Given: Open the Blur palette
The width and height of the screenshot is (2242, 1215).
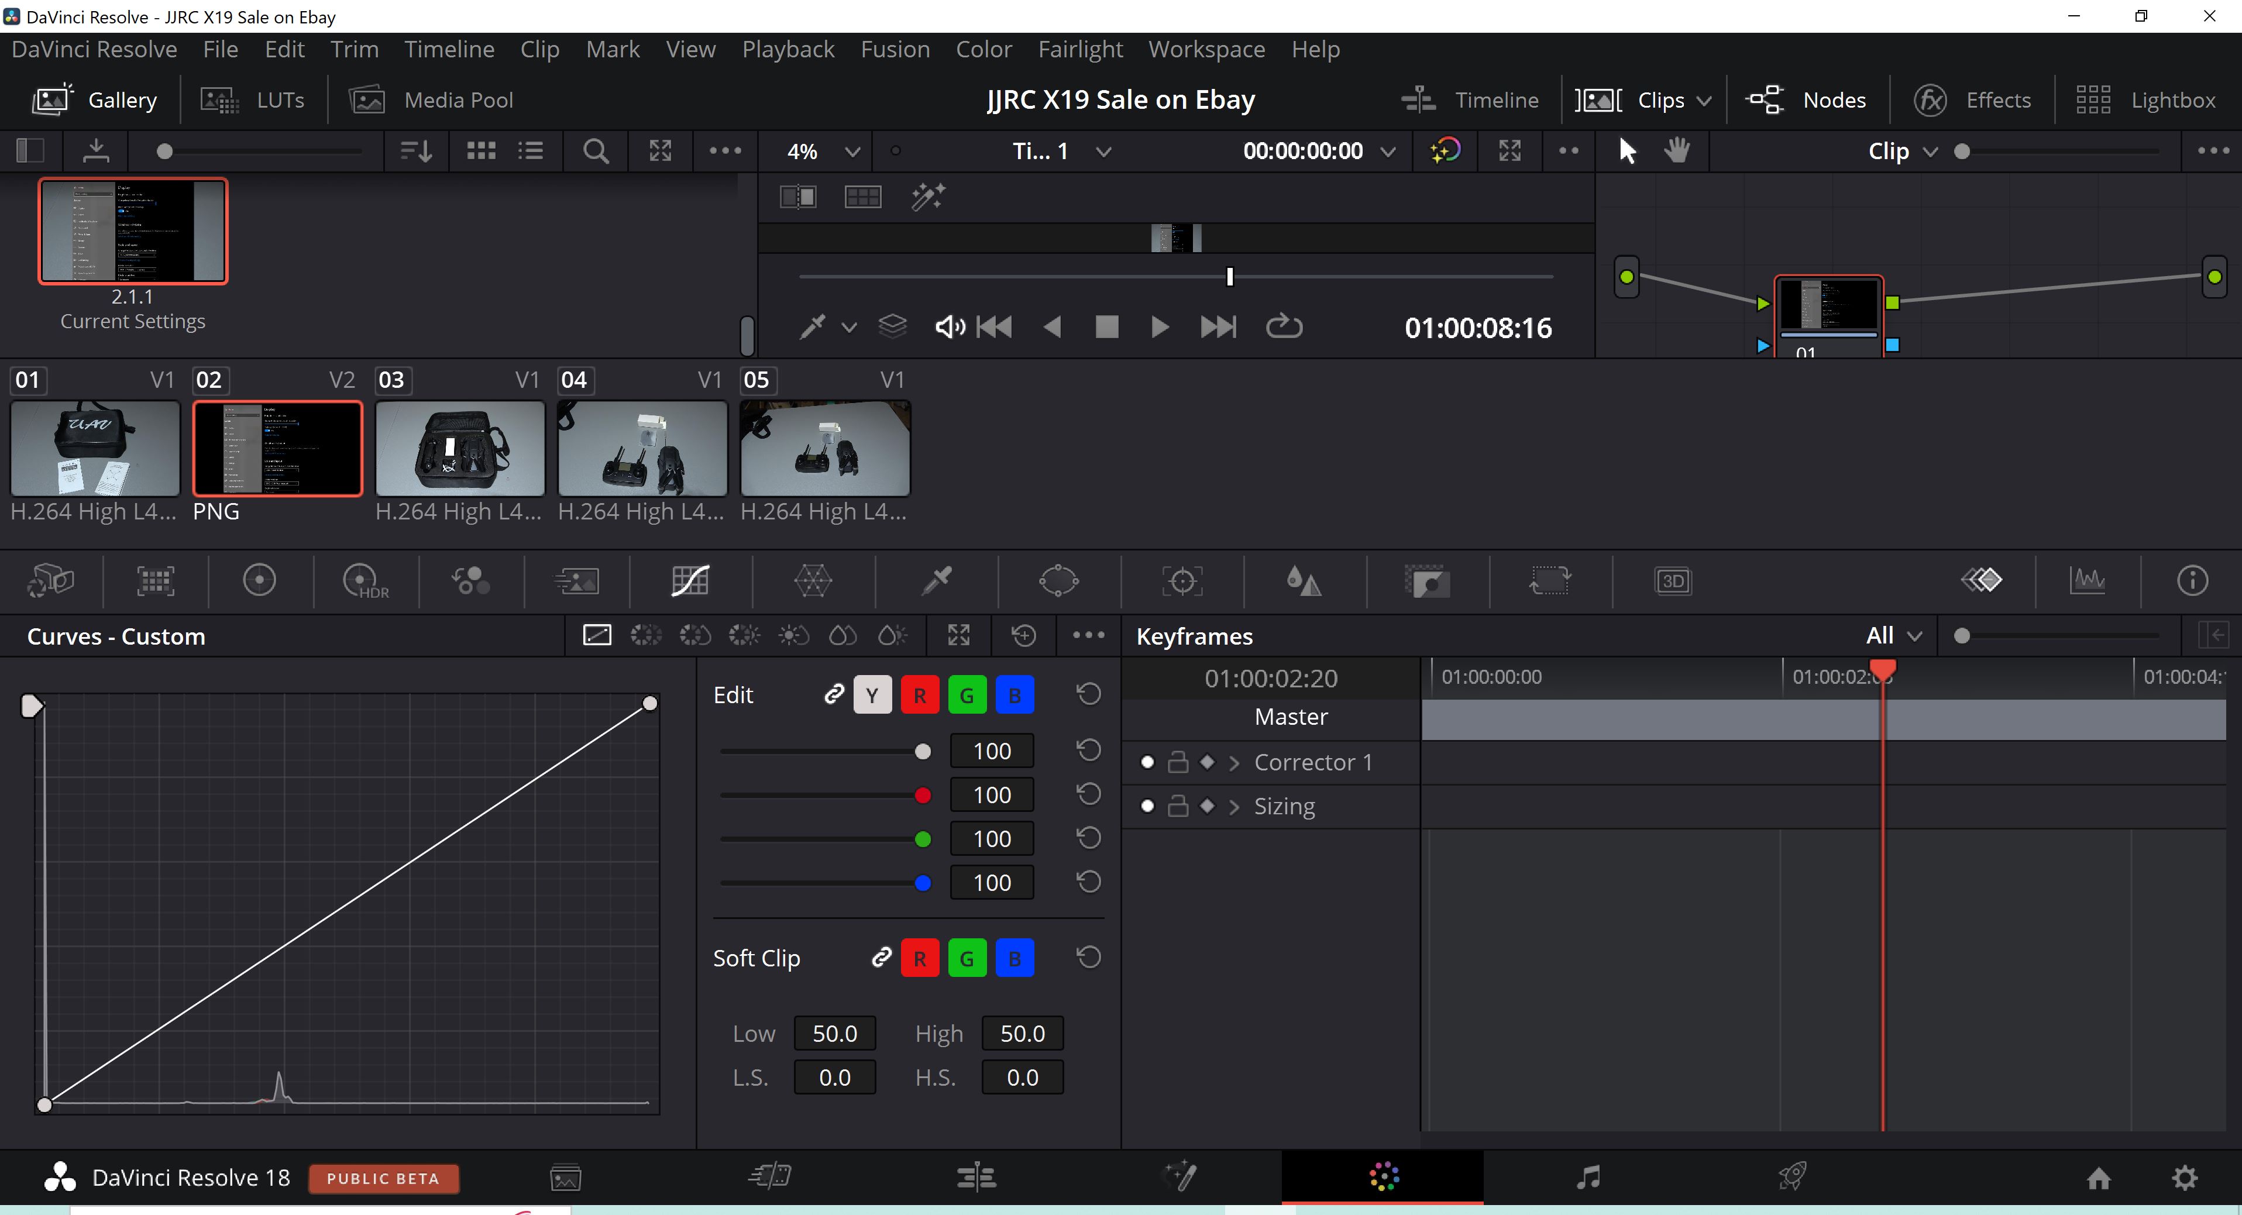Looking at the screenshot, I should point(1304,580).
